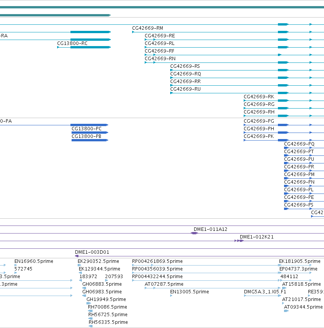
Task: Select the CG42669-RN transcript label
Action: (160, 59)
